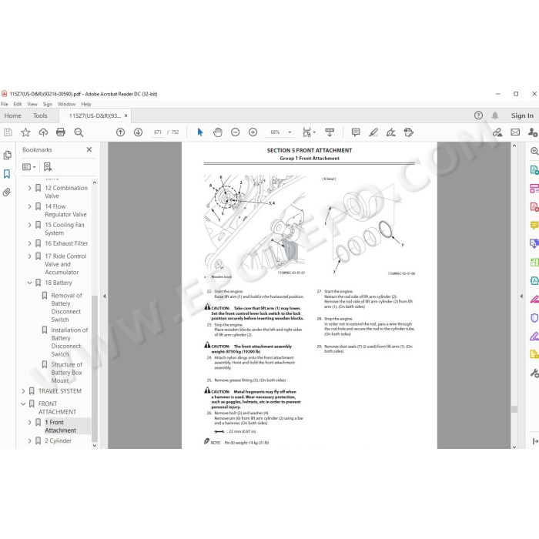Screen dimensions: 539x539
Task: Expand the 1 Front Attachment bookmark
Action: (x=29, y=423)
